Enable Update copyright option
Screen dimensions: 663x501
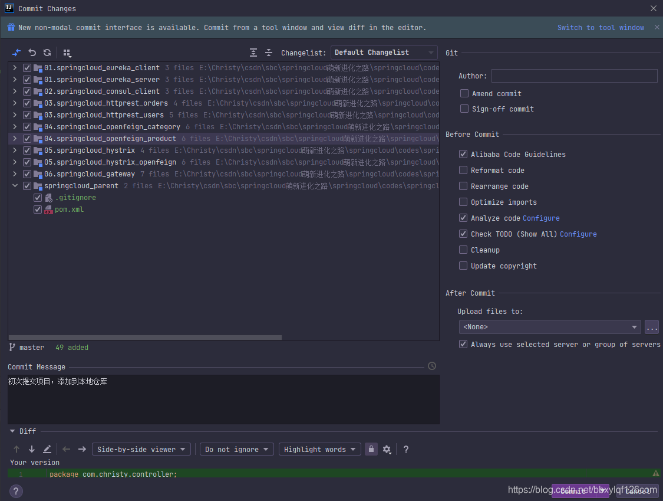pos(463,266)
